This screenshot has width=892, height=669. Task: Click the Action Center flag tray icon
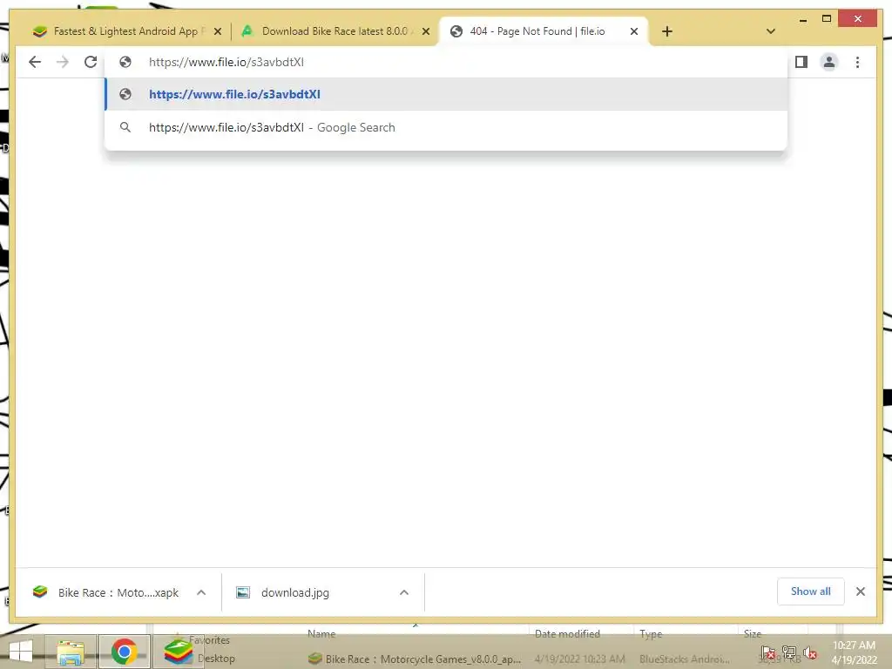point(767,653)
